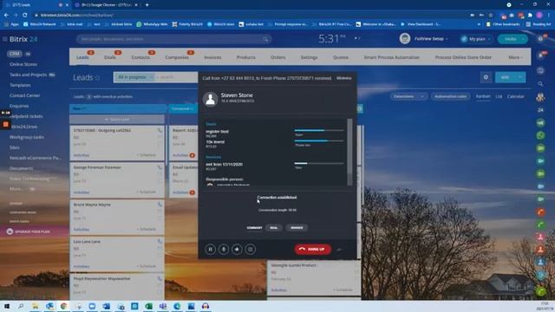This screenshot has height=312, width=555.
Task: Open the dialpad in call window
Action: (x=251, y=250)
